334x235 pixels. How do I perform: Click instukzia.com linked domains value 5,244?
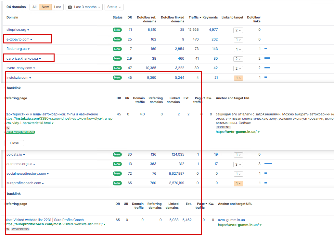click(x=180, y=78)
